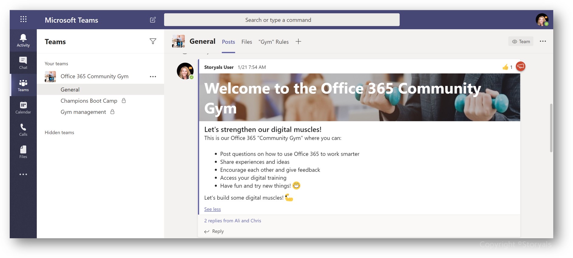The height and width of the screenshot is (258, 573).
Task: Click bullet "Share experiences and ideas"
Action: (x=255, y=162)
